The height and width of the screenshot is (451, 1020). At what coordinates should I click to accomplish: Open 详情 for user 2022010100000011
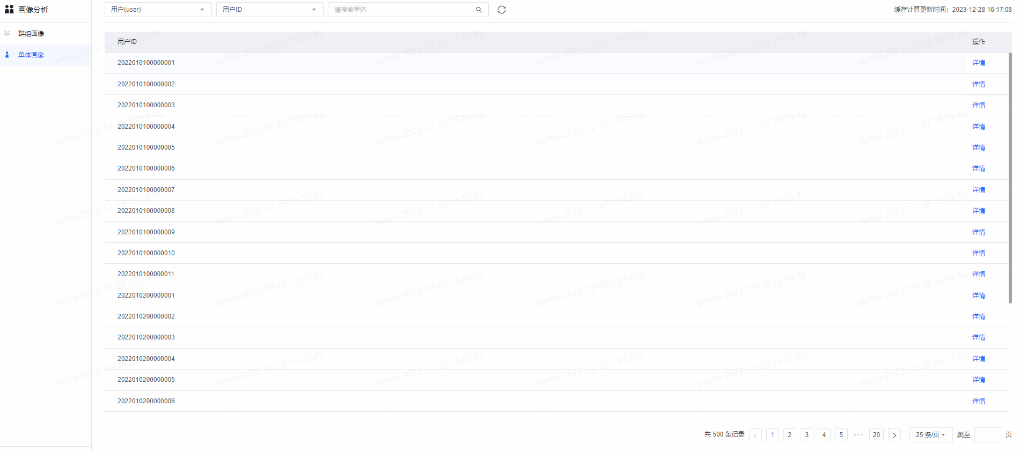(x=979, y=274)
